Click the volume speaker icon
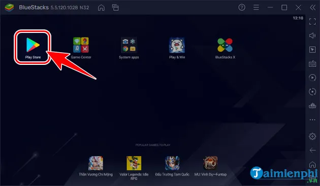 [312, 35]
